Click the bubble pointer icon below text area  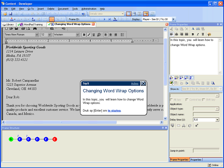coord(181,78)
